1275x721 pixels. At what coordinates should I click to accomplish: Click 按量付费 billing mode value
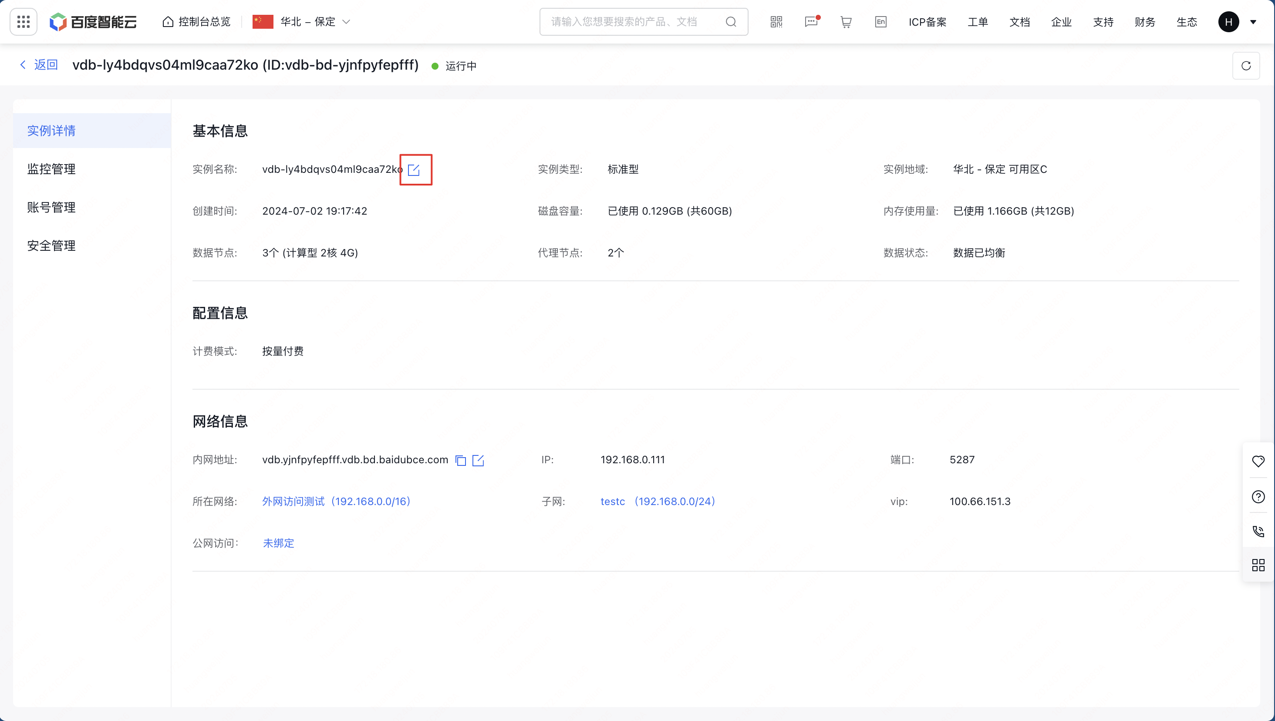pos(283,351)
